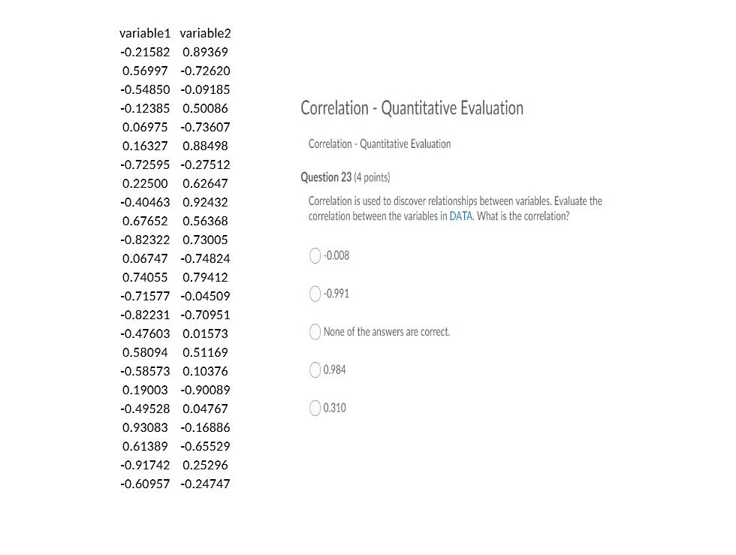
Task: Select the 0.984 answer option
Action: (315, 369)
